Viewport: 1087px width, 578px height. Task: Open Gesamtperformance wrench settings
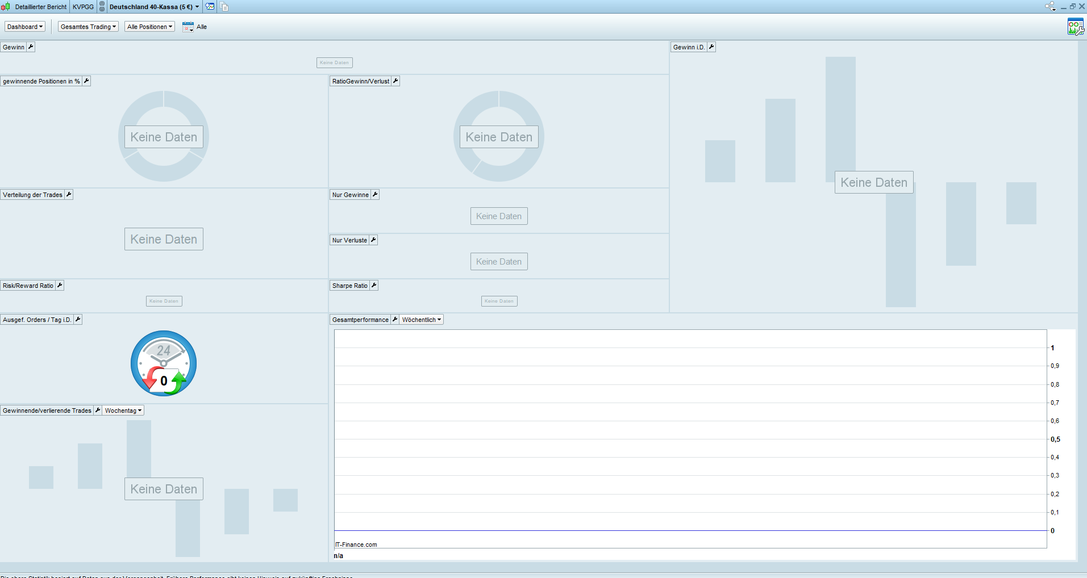point(395,320)
